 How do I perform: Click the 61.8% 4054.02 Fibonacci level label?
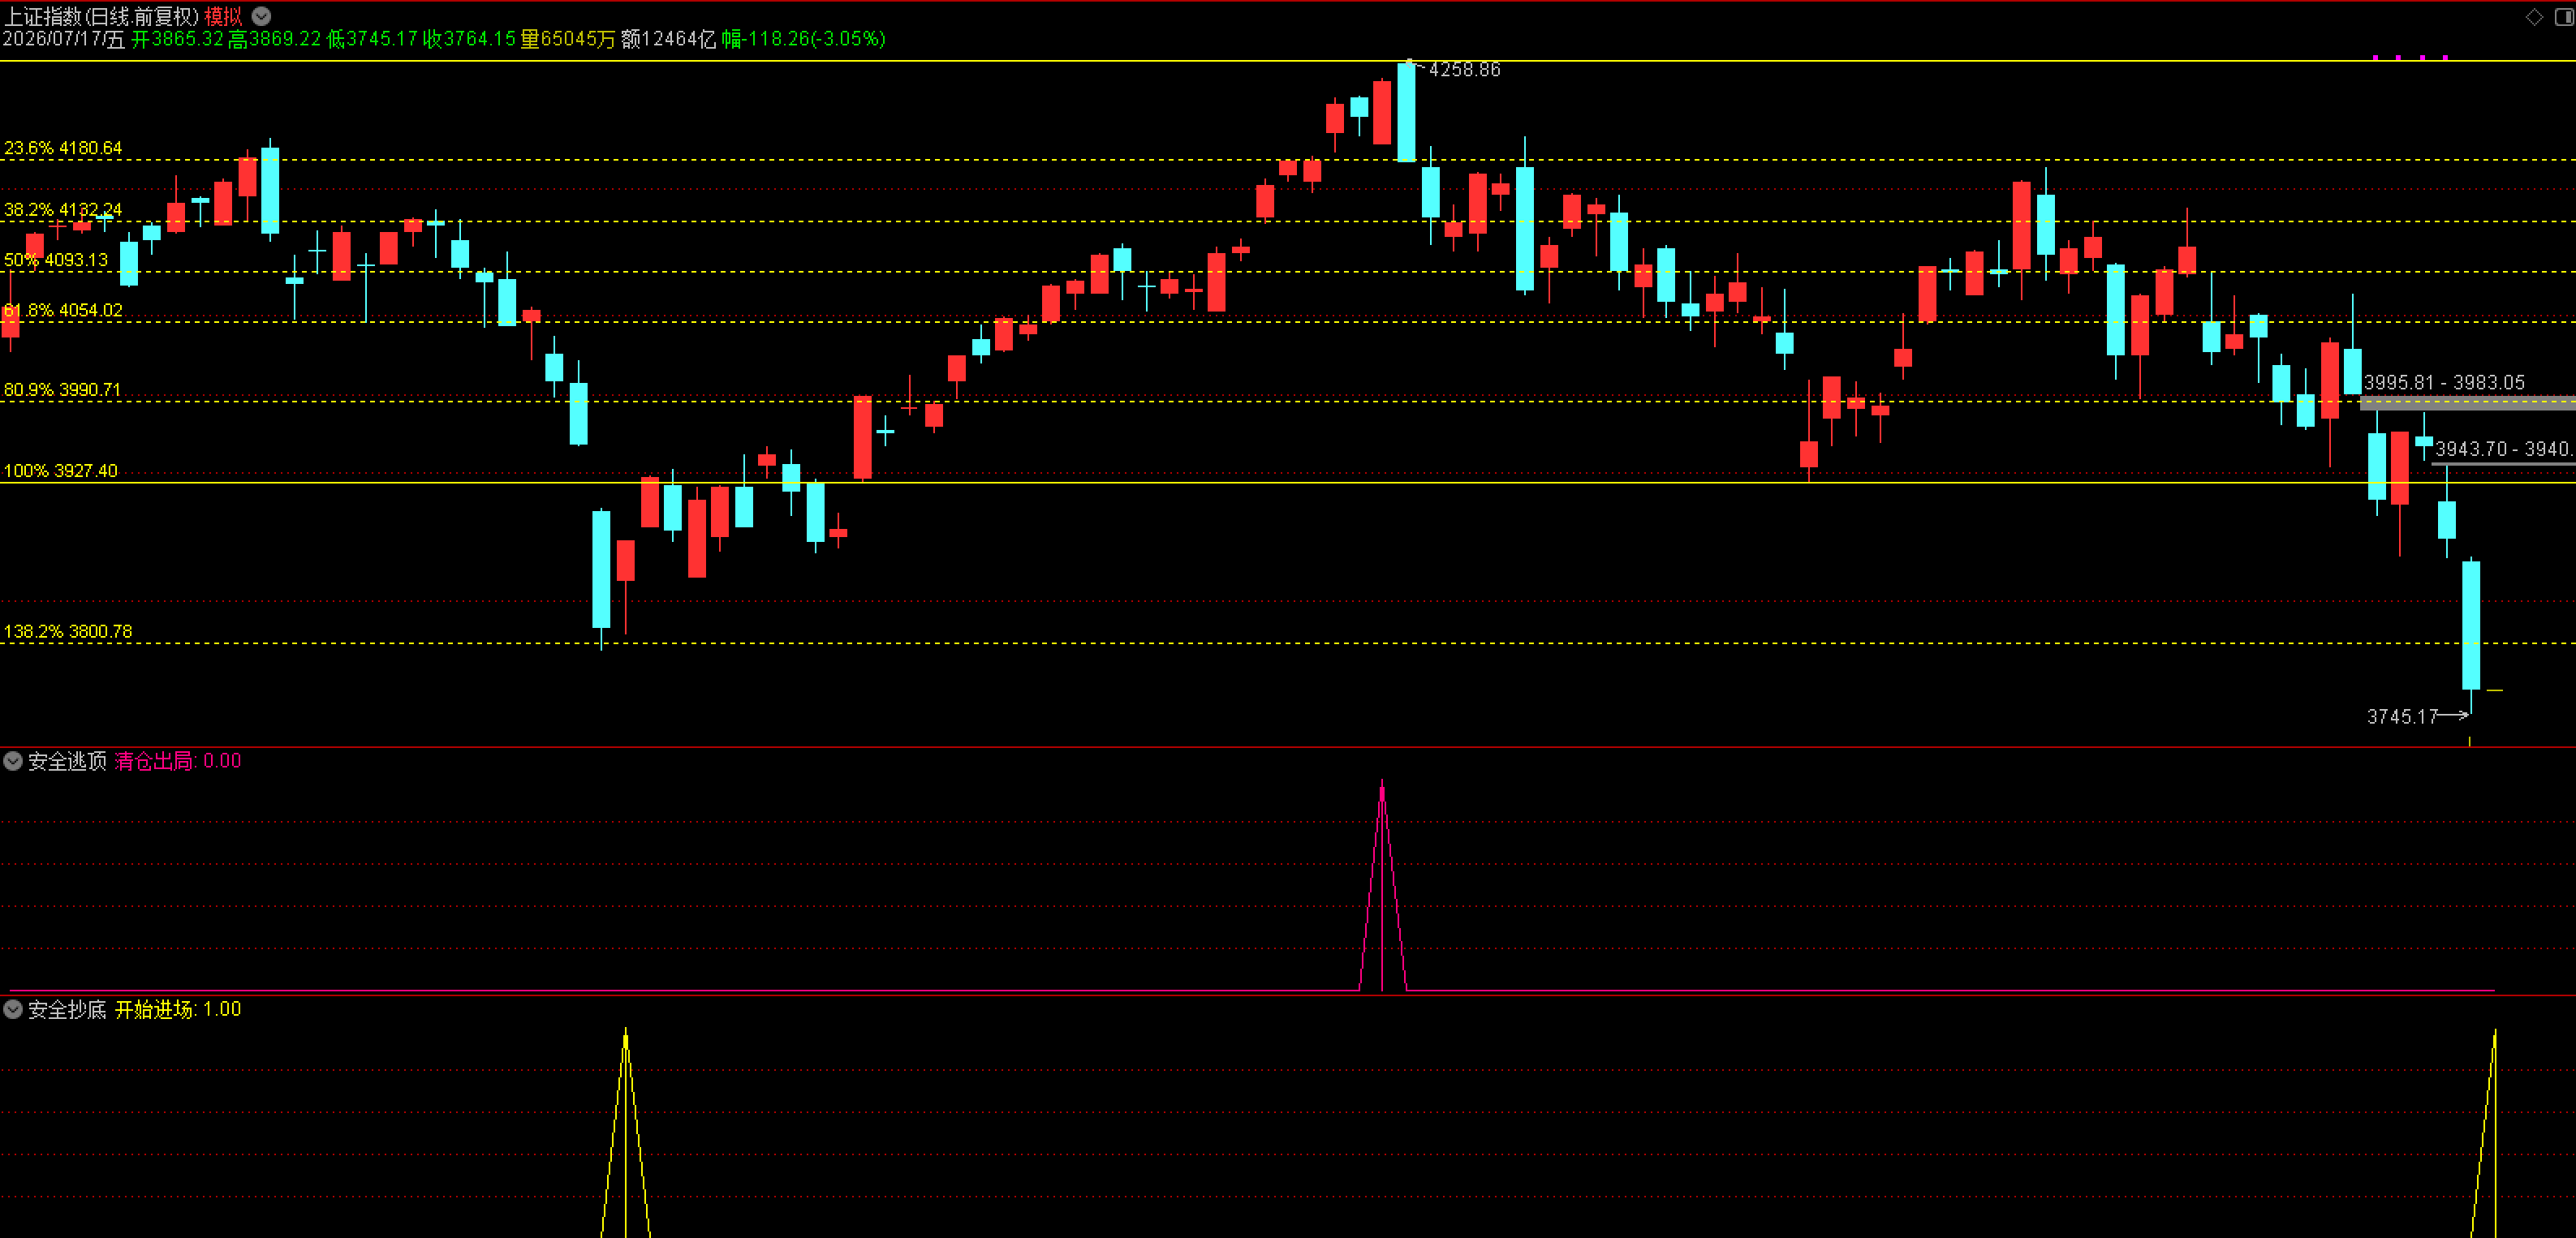pos(63,310)
